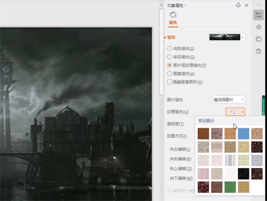The image size is (267, 201).
Task: Open the help question mark sidebar icon
Action: click(x=258, y=51)
